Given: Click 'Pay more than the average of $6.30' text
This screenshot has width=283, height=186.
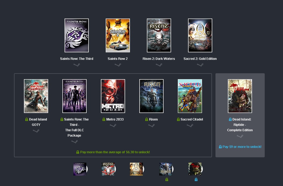Looking at the screenshot, I should pos(115,152).
